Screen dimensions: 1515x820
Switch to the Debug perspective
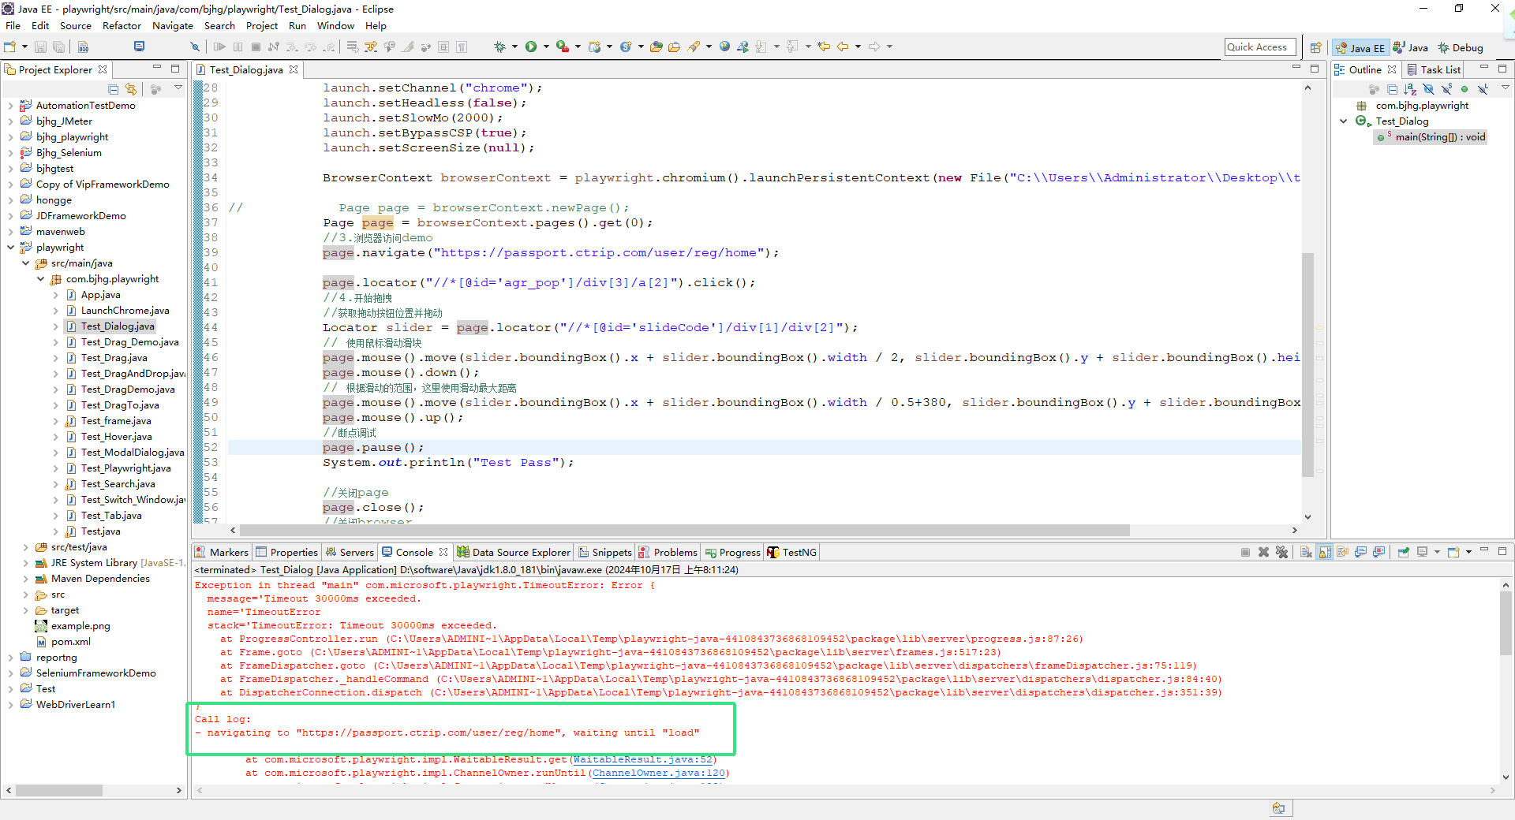1461,48
